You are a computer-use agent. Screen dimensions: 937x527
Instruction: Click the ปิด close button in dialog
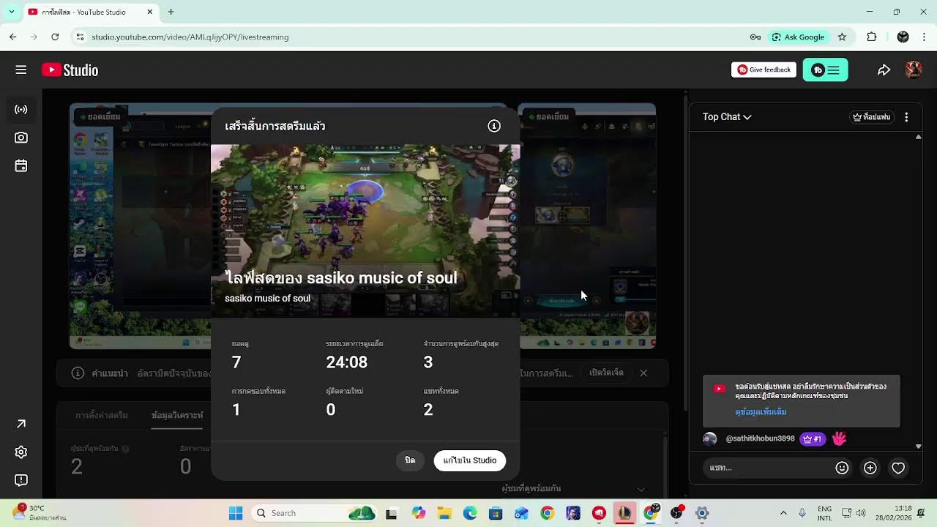tap(410, 460)
